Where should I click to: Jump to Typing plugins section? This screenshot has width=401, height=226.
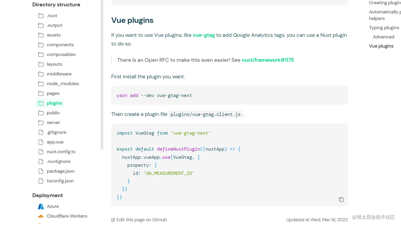tap(384, 28)
